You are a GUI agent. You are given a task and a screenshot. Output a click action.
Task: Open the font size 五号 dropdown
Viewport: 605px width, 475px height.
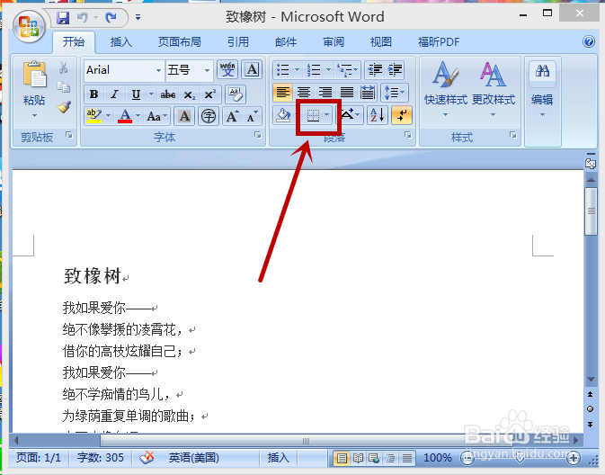pyautogui.click(x=207, y=70)
